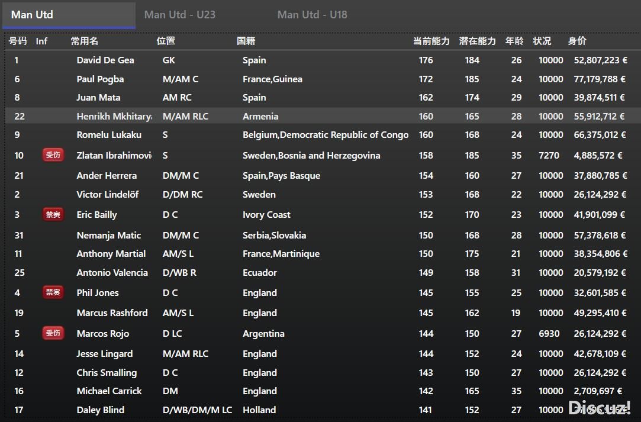Select Lukaku's nationality Belgium,Democratic Republic of Congo
641x422 pixels.
click(326, 134)
